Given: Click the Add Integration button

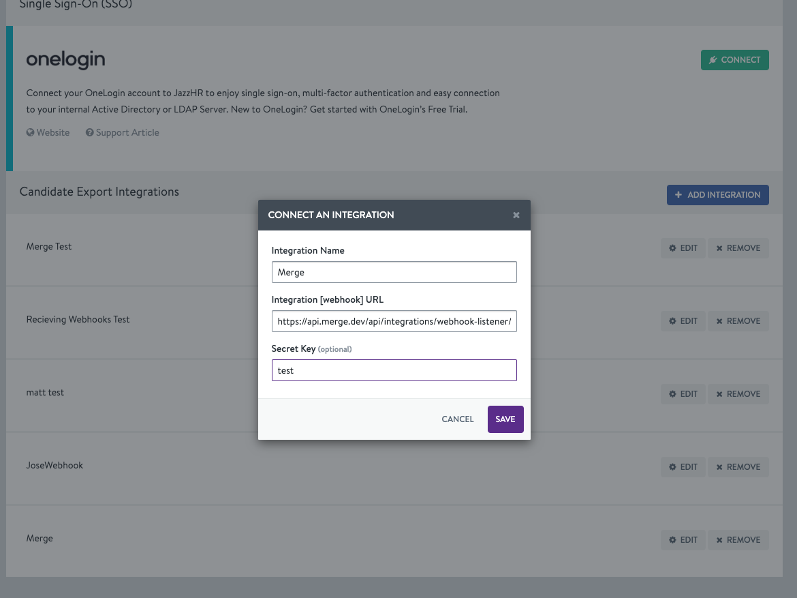Looking at the screenshot, I should 717,195.
